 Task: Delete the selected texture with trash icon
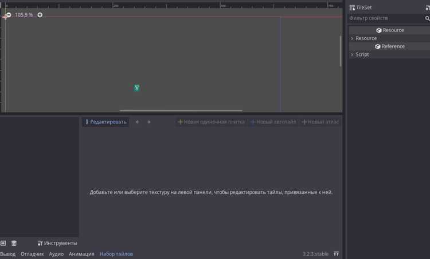(x=14, y=243)
